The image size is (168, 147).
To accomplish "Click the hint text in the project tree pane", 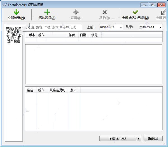I will click(x=14, y=35).
